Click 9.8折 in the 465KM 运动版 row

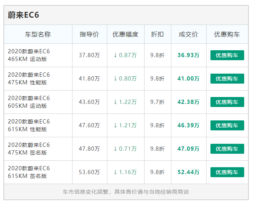[x=158, y=55]
